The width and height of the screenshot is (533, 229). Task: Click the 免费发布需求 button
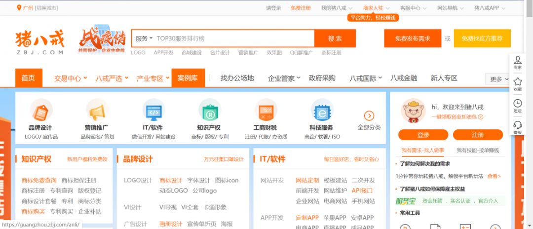412,38
